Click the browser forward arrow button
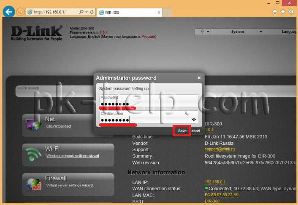 [x=20, y=12]
